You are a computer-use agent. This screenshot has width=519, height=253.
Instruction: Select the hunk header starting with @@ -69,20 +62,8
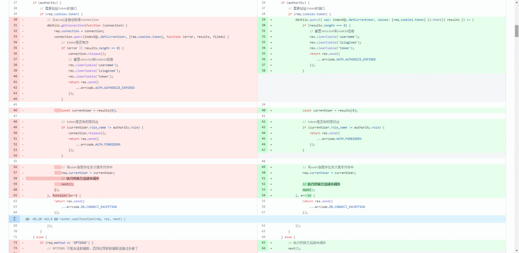(x=75, y=219)
